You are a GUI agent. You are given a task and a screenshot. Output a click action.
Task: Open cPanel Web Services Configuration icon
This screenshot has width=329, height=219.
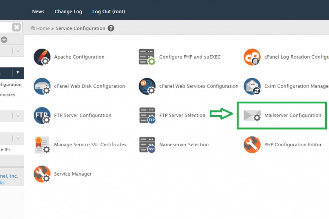click(147, 86)
